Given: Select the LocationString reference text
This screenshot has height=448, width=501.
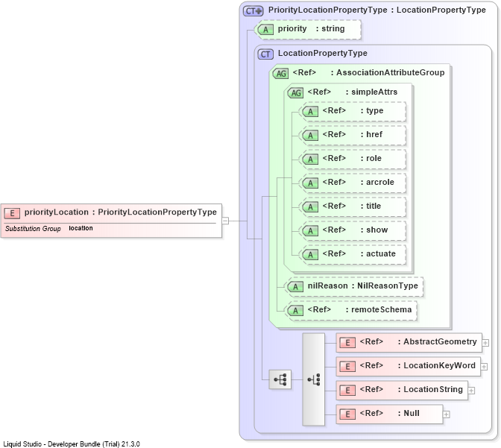Looking at the screenshot, I should (x=412, y=389).
